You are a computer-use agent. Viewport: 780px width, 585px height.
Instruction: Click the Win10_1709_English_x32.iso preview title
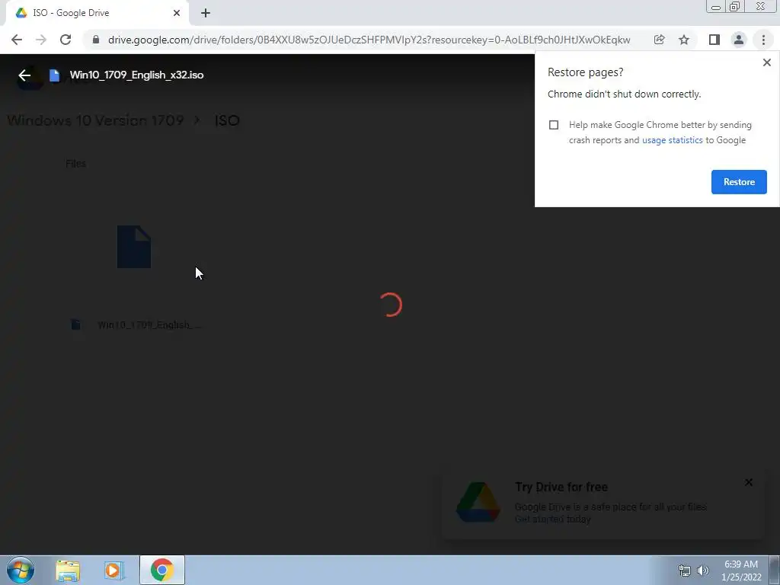click(137, 75)
